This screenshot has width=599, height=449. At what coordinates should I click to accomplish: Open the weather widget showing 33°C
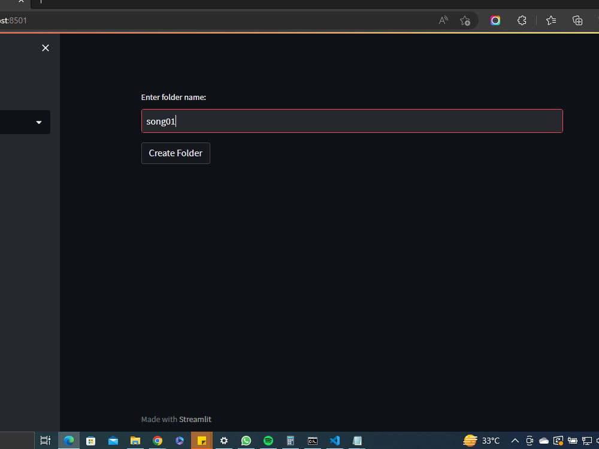pos(482,441)
